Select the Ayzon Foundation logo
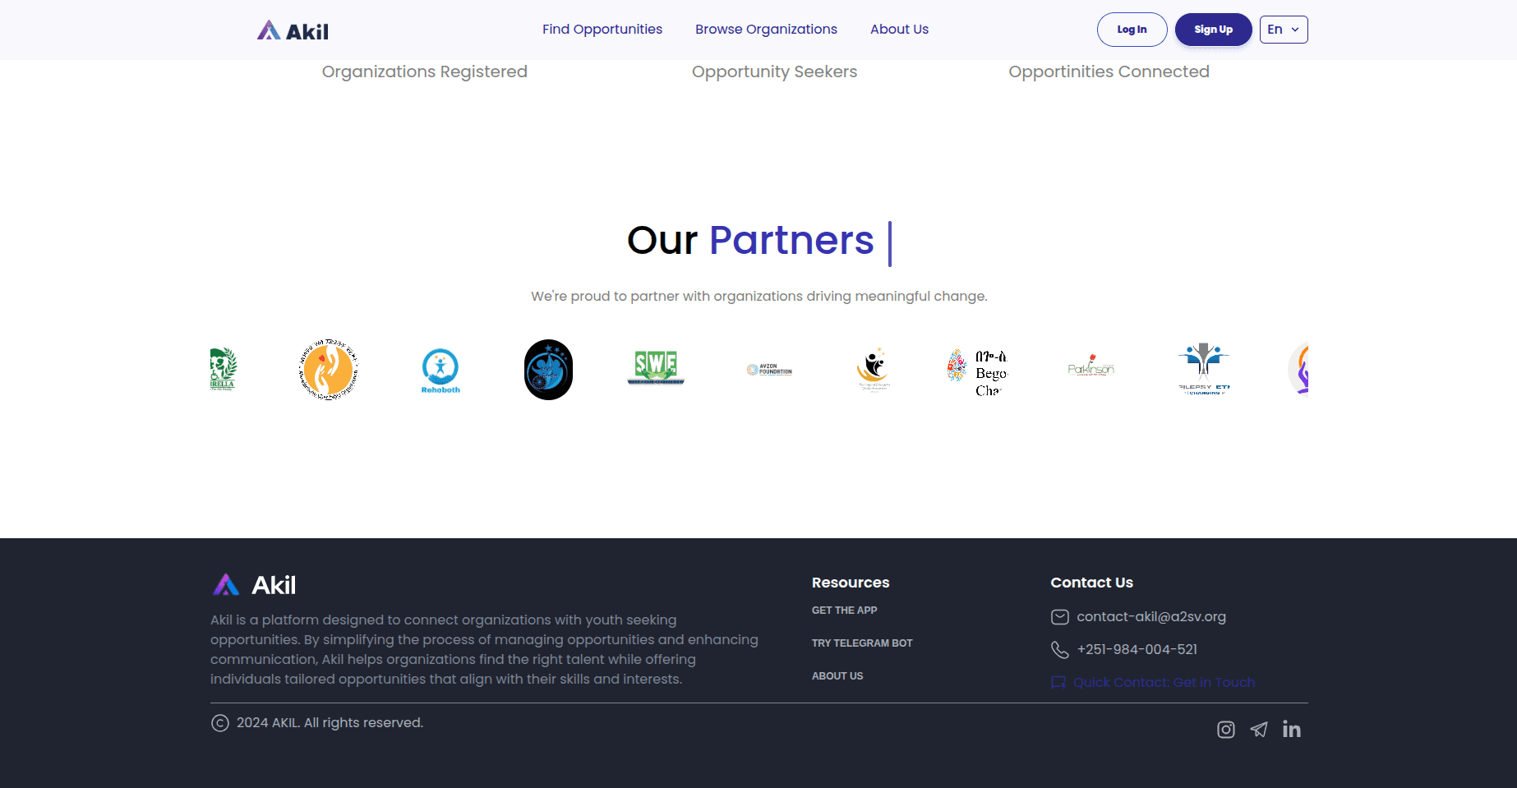This screenshot has height=788, width=1517. [x=769, y=370]
